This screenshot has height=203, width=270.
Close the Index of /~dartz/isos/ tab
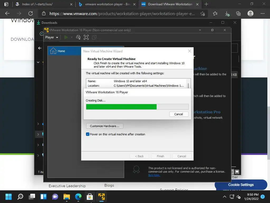(71, 4)
